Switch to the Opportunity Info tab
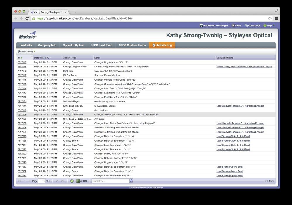This screenshot has width=292, height=205. pos(73,45)
